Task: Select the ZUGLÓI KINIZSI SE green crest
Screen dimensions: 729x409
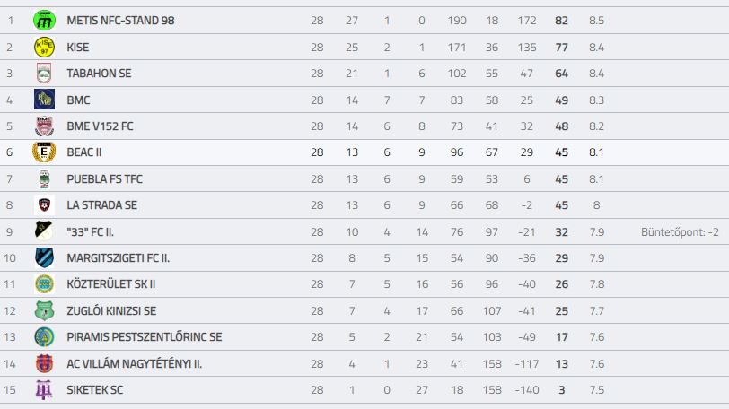Action: tap(44, 310)
